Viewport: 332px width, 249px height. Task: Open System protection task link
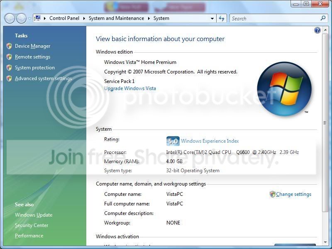(35, 68)
